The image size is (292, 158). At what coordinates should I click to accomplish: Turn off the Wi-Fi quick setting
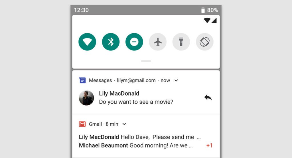point(87,42)
